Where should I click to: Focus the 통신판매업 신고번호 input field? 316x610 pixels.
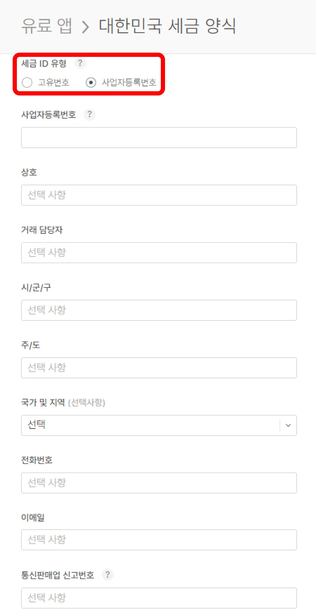[x=159, y=598]
